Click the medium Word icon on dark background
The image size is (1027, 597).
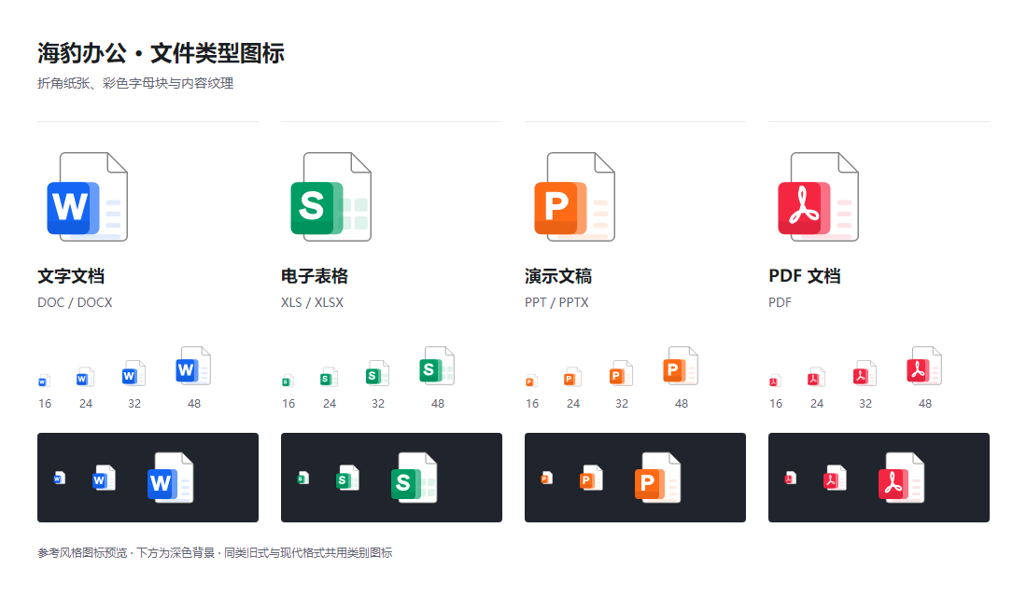105,478
